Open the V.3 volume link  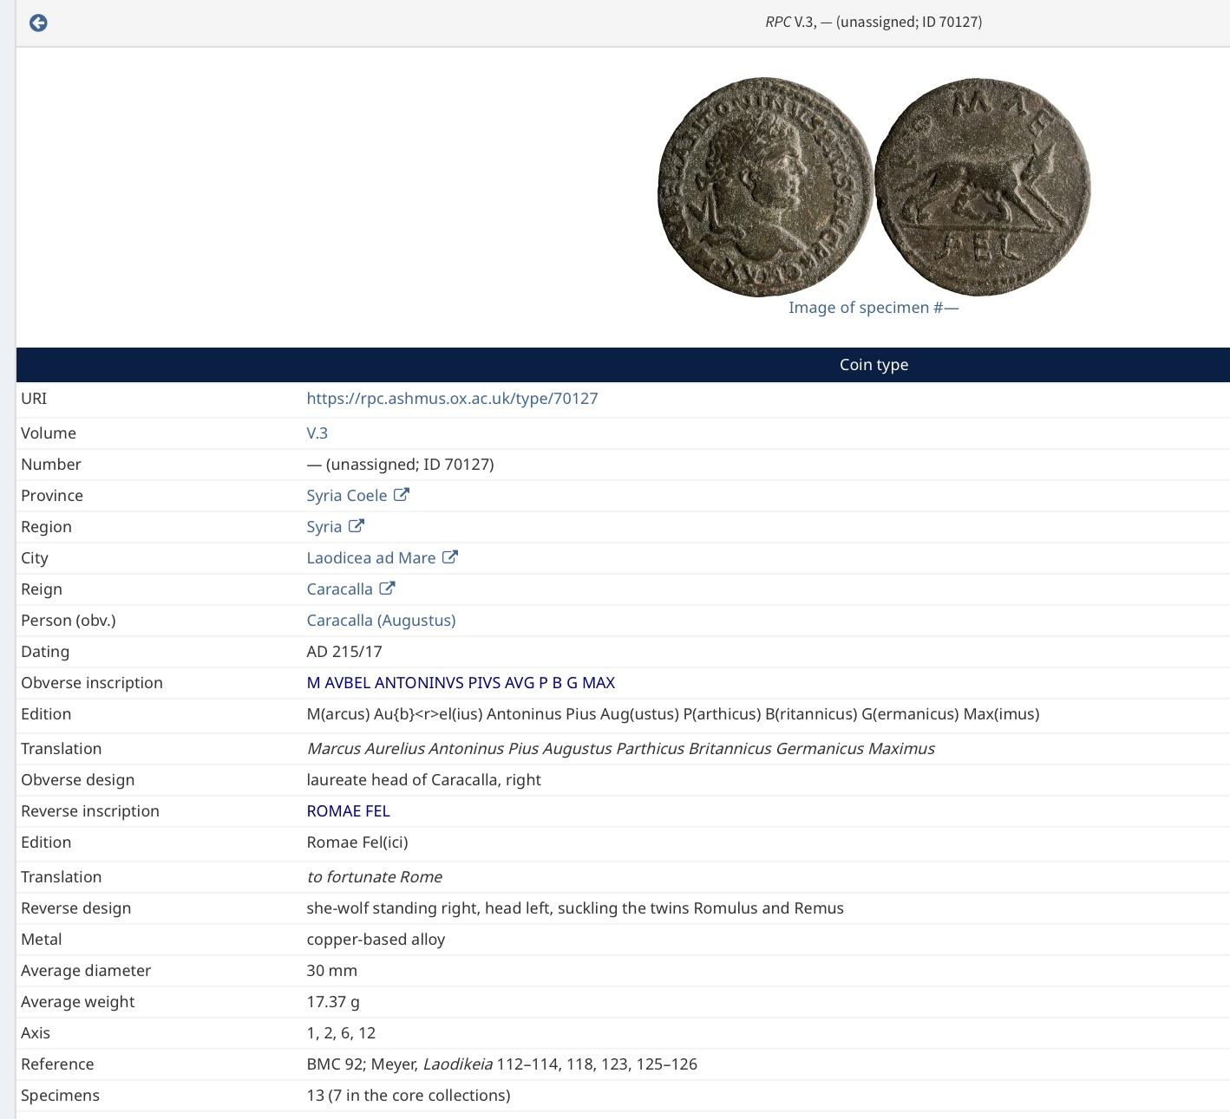click(x=317, y=433)
